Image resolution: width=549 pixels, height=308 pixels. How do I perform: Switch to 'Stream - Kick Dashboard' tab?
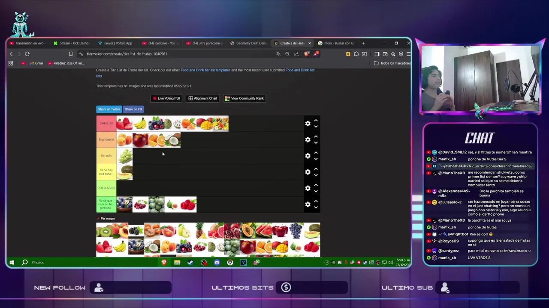coord(72,43)
